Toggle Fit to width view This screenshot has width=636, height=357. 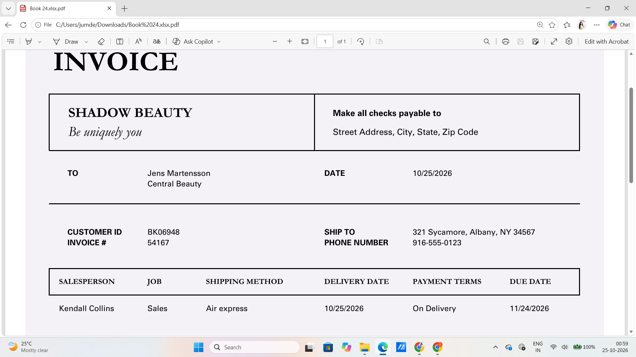click(305, 41)
